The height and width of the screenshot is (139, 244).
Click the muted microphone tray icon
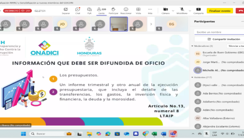coord(206,134)
